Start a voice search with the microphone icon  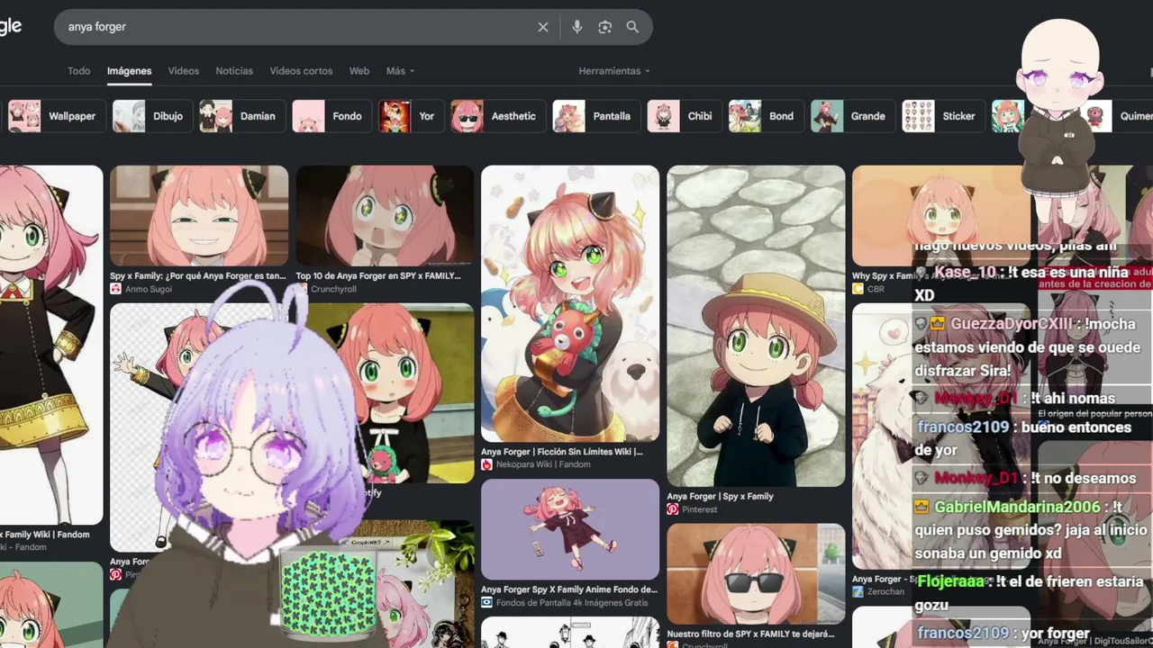[x=577, y=27]
